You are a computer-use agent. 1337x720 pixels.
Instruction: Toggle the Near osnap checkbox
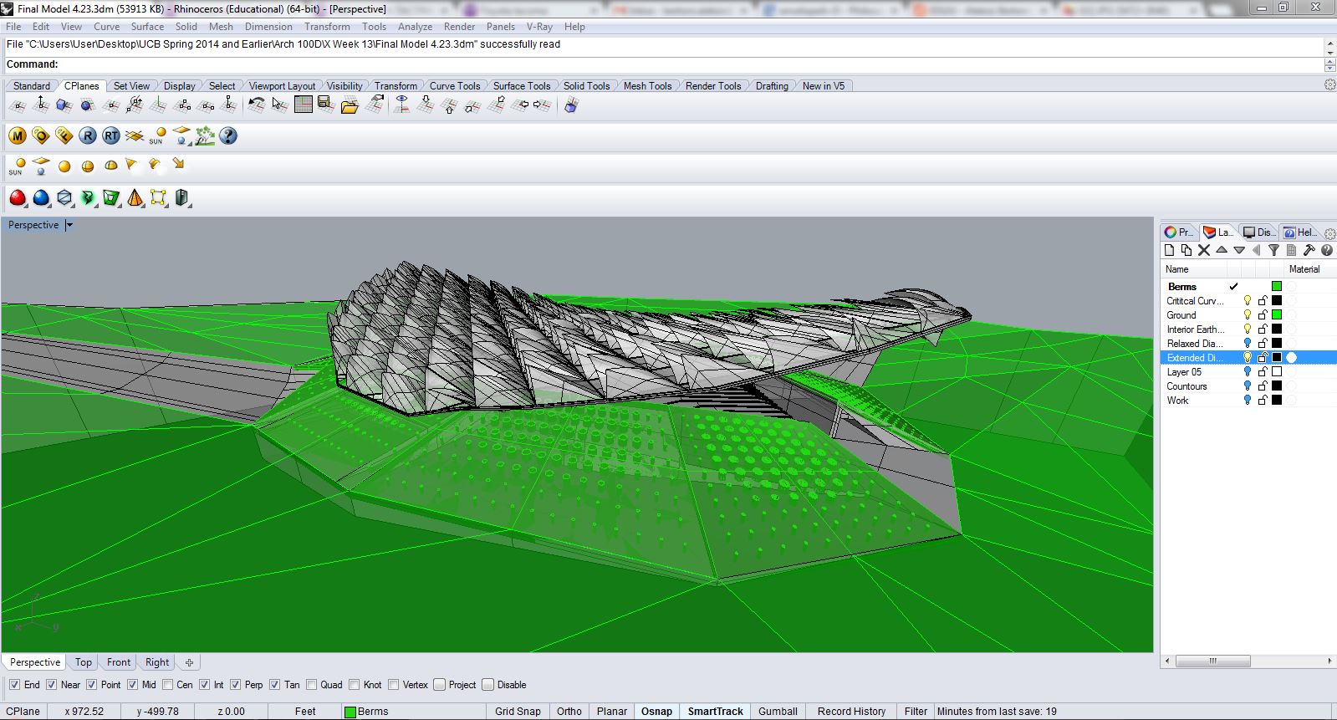click(x=52, y=685)
